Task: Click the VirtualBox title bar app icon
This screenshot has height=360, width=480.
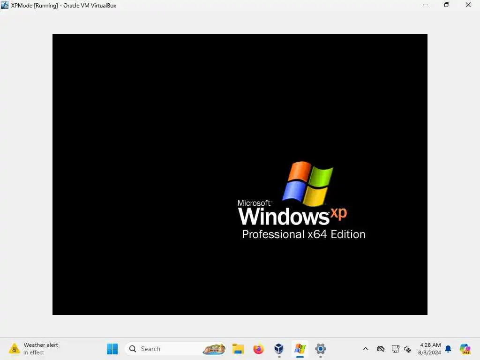Action: [5, 5]
